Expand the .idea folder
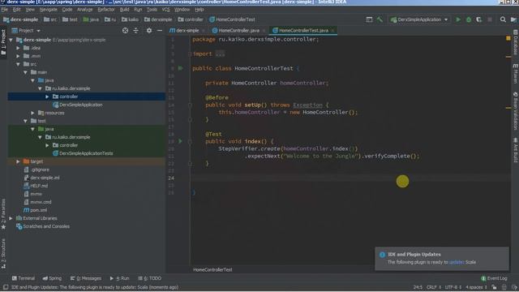 (18, 48)
